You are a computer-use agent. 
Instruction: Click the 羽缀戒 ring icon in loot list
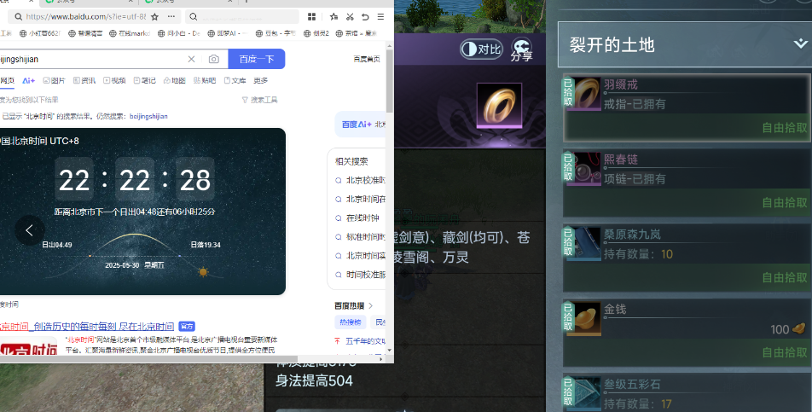[587, 94]
